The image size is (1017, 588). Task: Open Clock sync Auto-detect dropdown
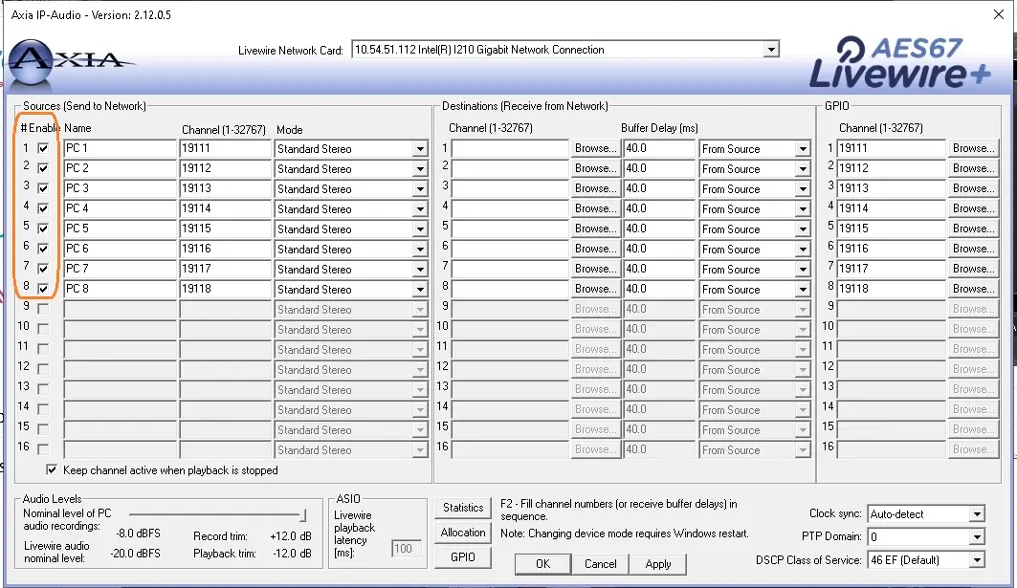(976, 514)
